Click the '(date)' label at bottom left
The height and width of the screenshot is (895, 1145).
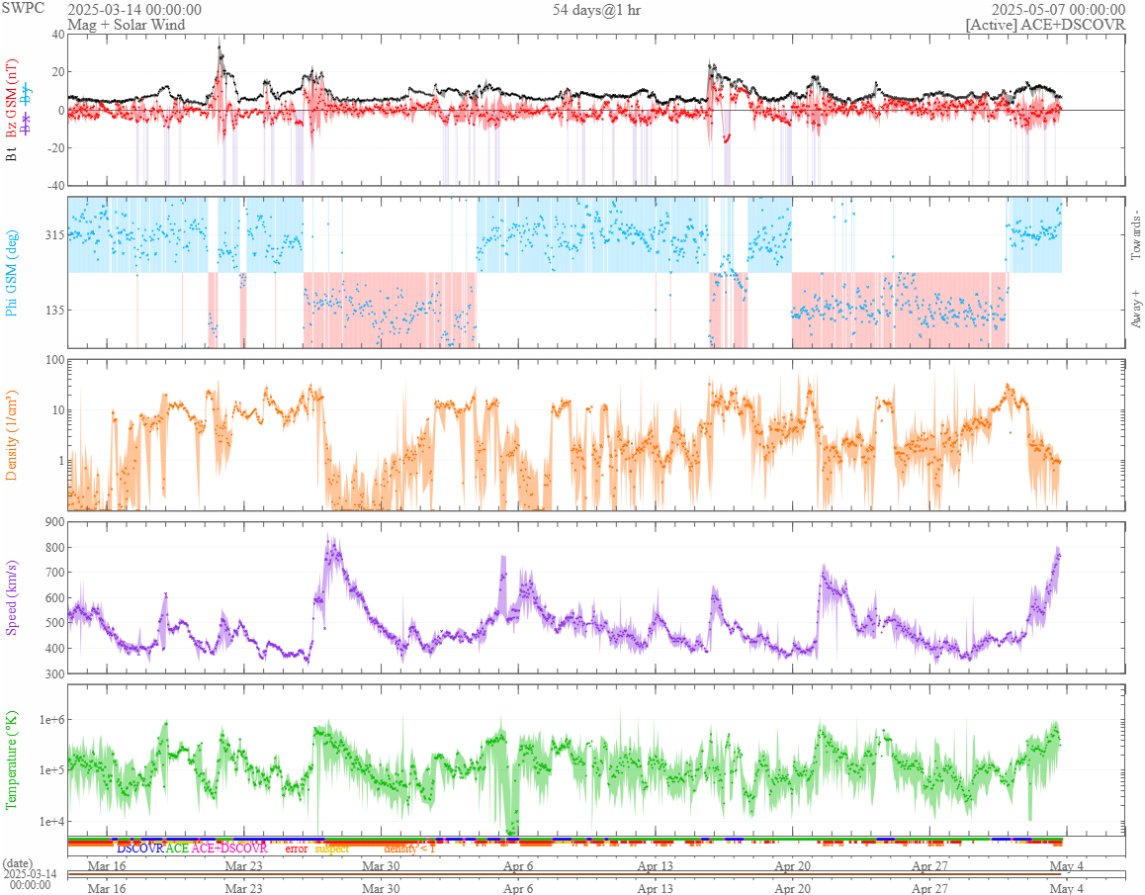click(x=18, y=863)
